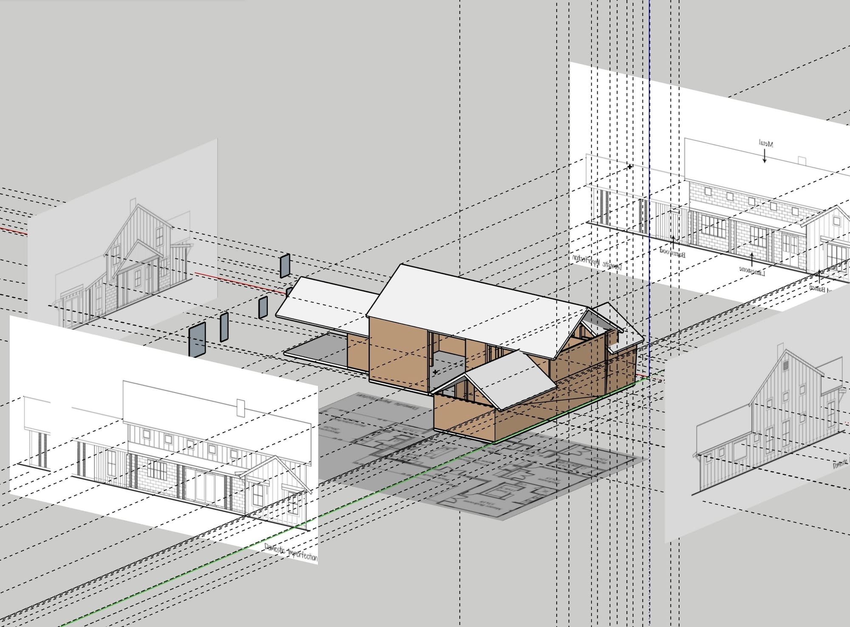Click the mirrored 'Metal' label

click(766, 144)
